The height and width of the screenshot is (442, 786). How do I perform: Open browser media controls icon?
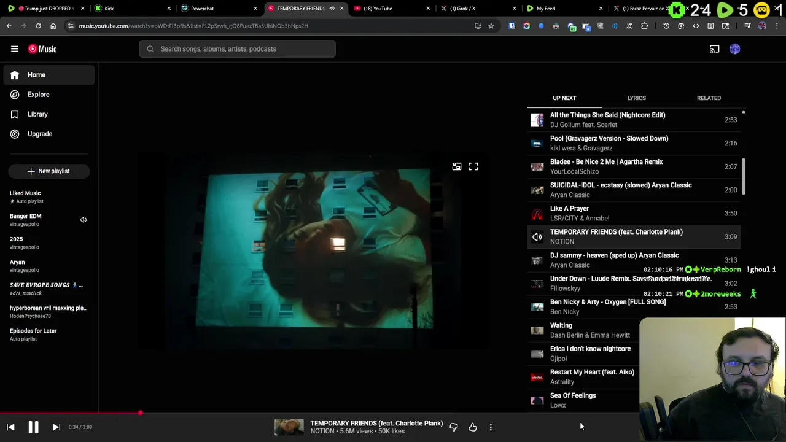(x=747, y=26)
